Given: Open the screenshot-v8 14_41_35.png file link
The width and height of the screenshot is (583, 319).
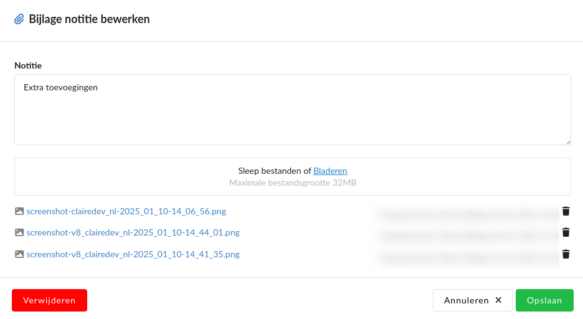Looking at the screenshot, I should coord(133,254).
